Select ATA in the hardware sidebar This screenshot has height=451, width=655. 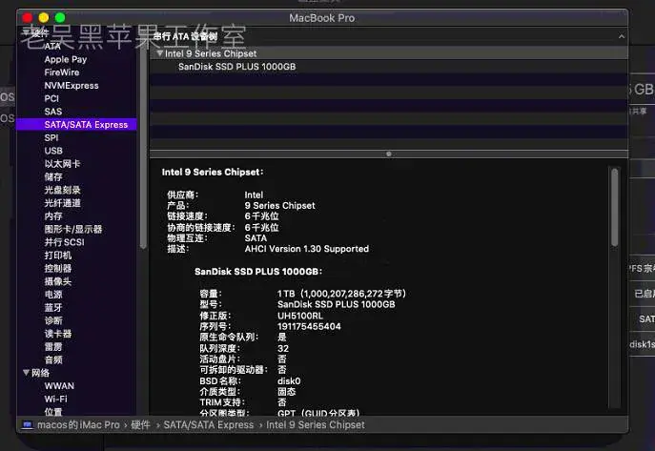tap(52, 46)
